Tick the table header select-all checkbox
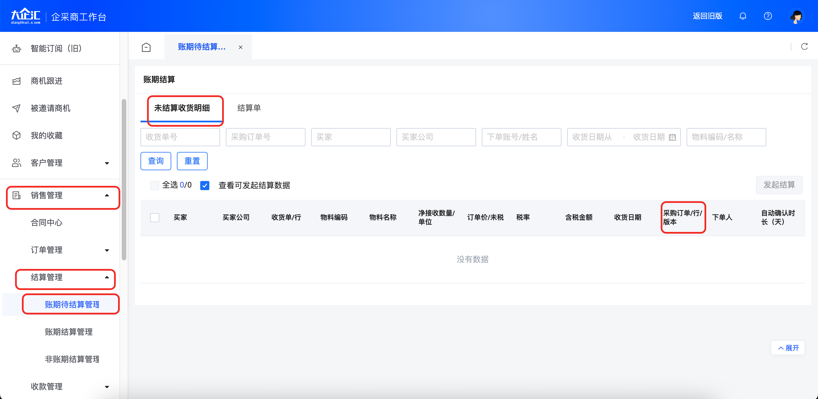 pyautogui.click(x=155, y=218)
